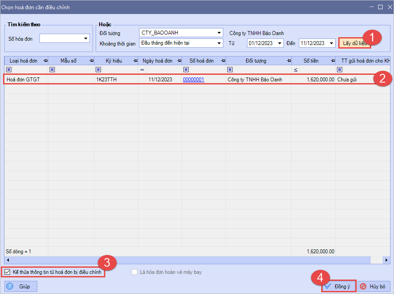
Task: Click the Lấy dữ liệu button
Action: [x=355, y=43]
